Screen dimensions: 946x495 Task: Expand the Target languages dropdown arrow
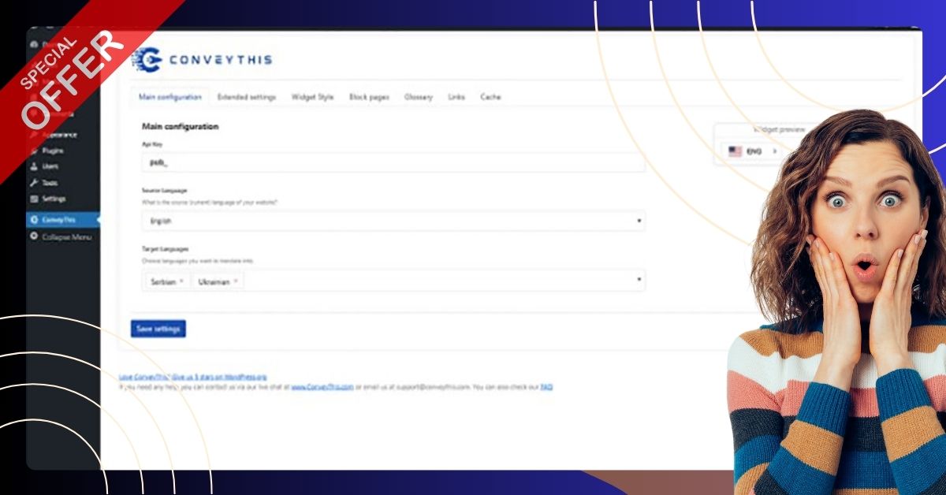(x=639, y=280)
